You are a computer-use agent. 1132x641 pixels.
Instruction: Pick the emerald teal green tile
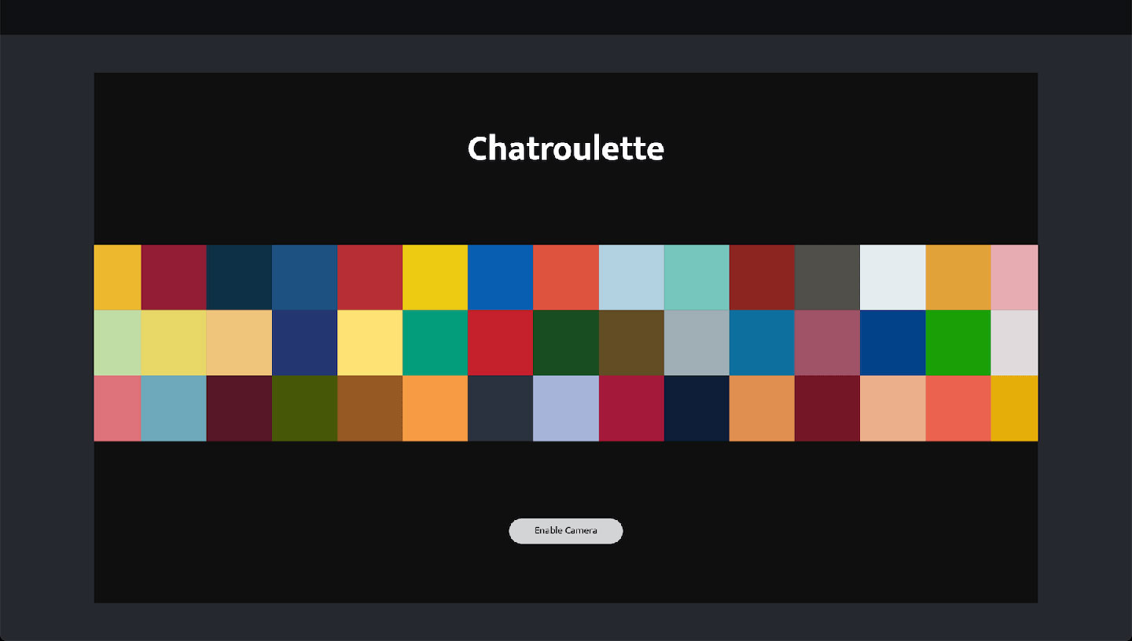(x=436, y=342)
